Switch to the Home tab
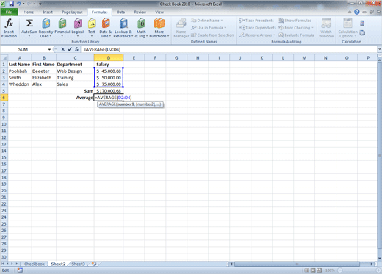Image resolution: width=382 pixels, height=274 pixels. click(29, 12)
